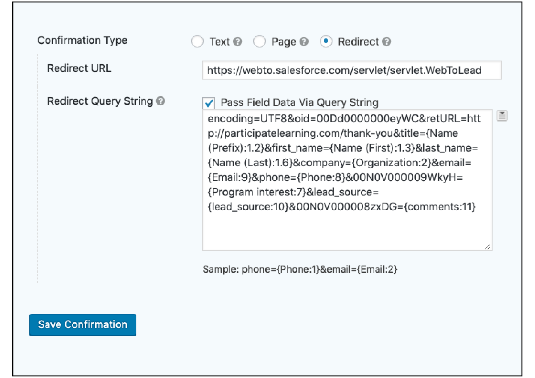This screenshot has width=535, height=378.
Task: Focus the Redirect URL input field
Action: [352, 70]
